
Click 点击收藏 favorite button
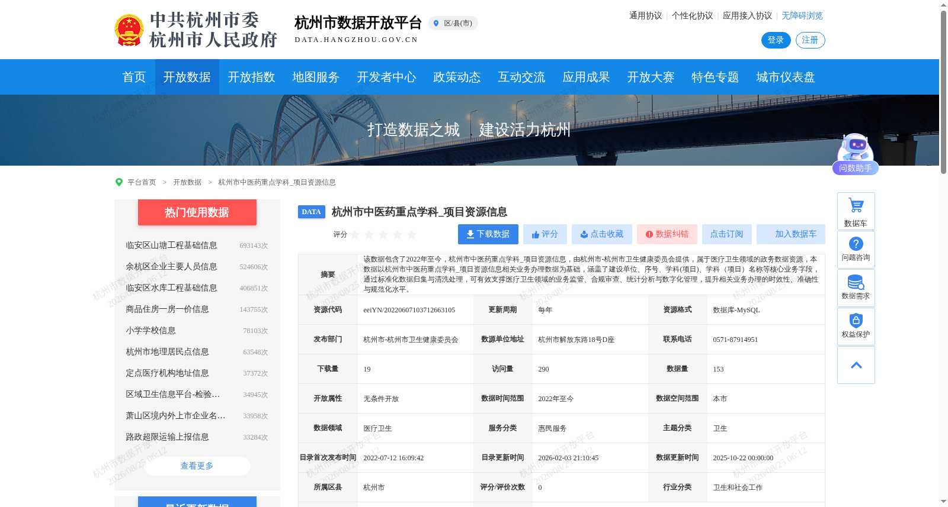pyautogui.click(x=602, y=234)
